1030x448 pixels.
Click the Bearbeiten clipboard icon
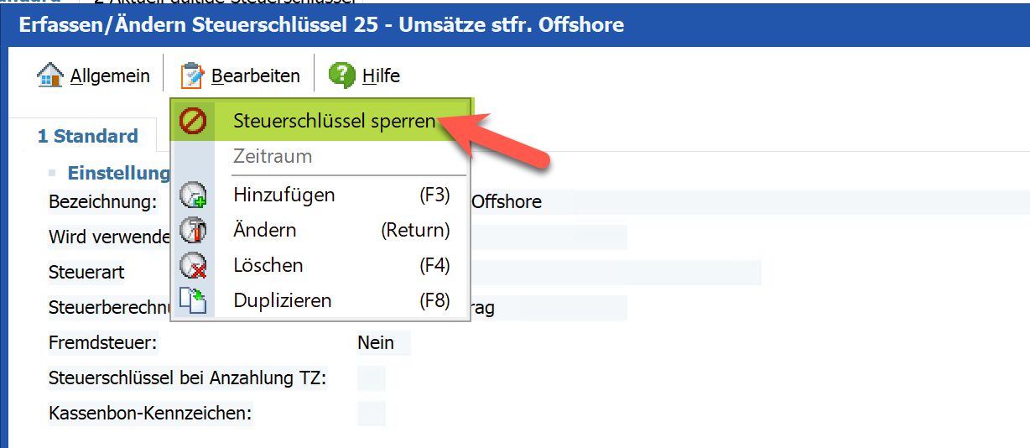[x=192, y=76]
